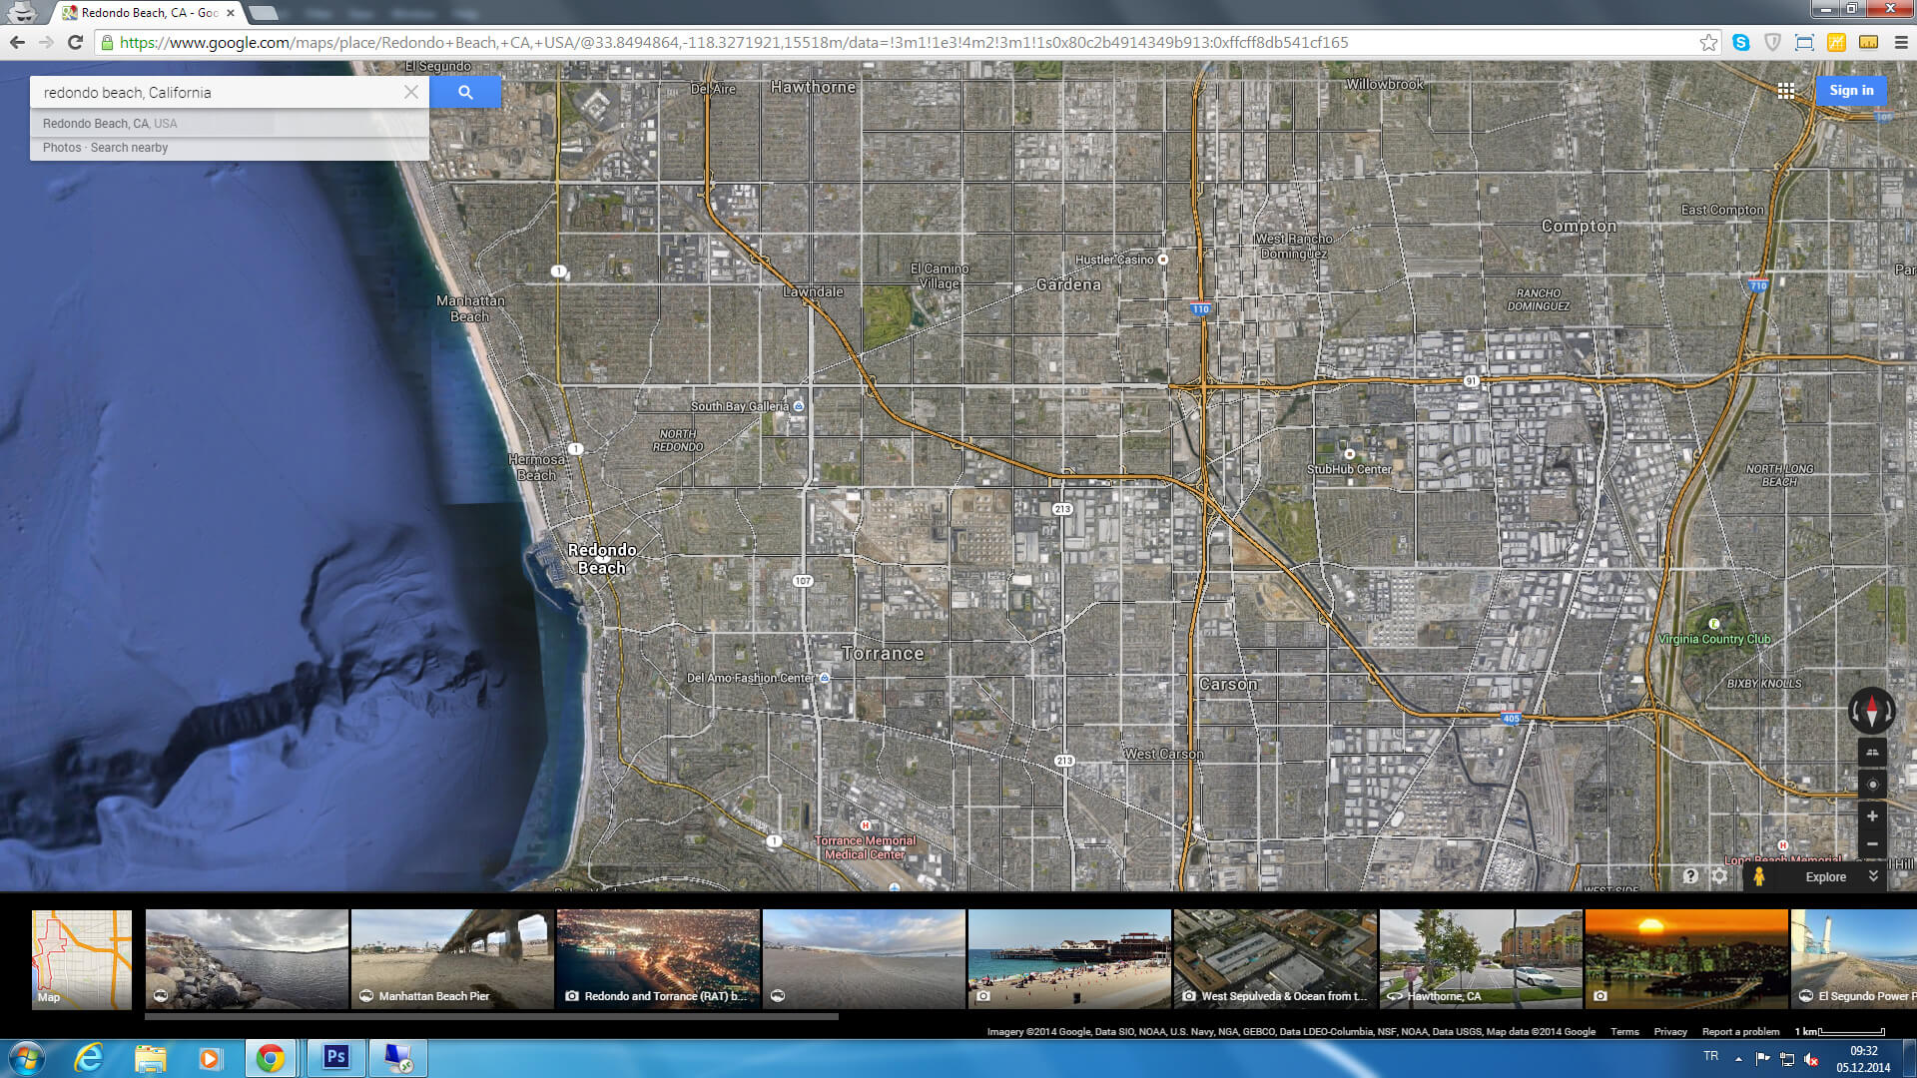This screenshot has height=1078, width=1917.
Task: Zoom in with the plus button
Action: coord(1872,816)
